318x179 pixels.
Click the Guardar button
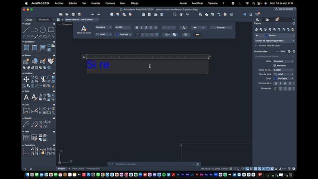[221, 28]
